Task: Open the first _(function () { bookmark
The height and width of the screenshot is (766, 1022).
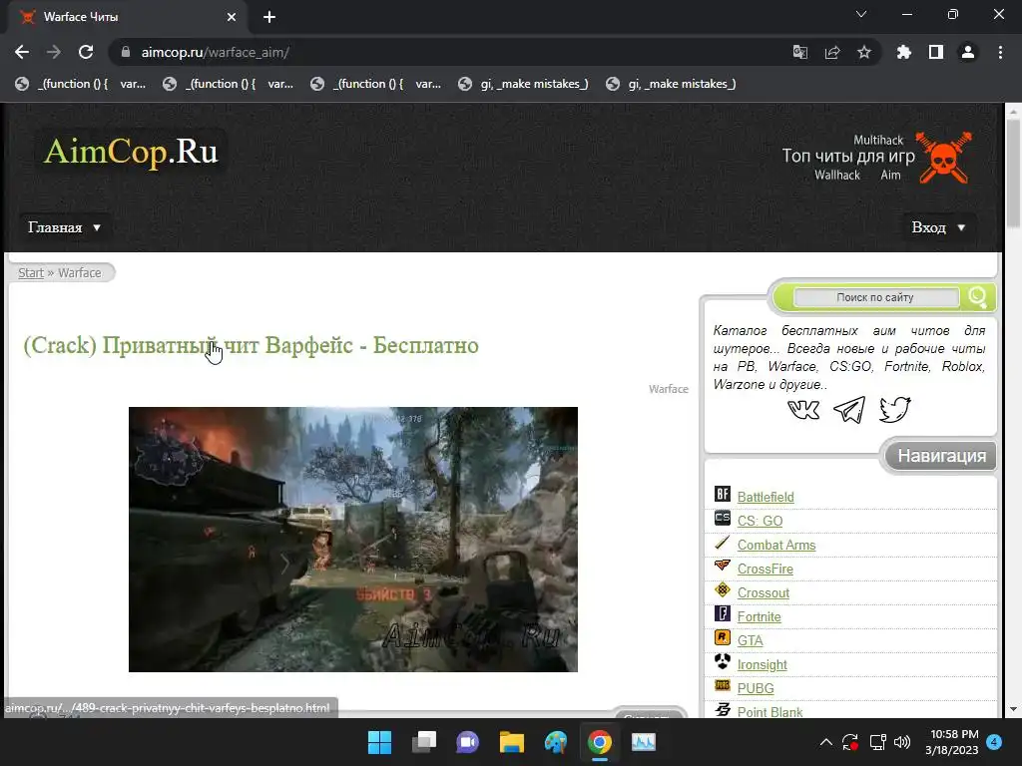Action: (x=81, y=84)
